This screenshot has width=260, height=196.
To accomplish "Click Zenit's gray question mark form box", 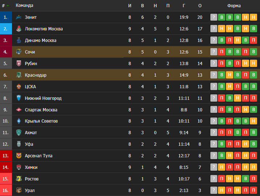I will 214,17.
